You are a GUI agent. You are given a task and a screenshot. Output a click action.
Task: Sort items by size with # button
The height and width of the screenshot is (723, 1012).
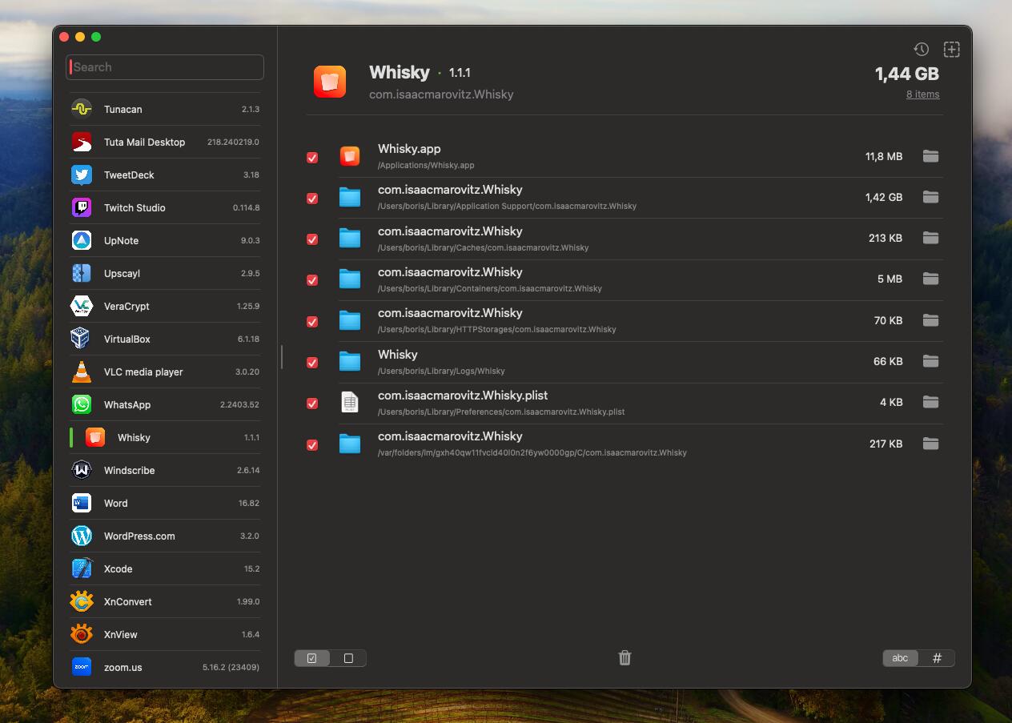coord(937,658)
